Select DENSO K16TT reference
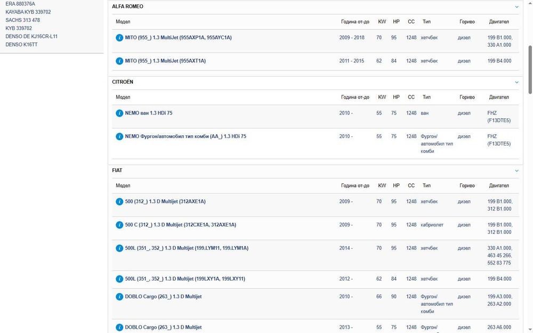Viewport: 533px width, 333px height. (x=21, y=45)
